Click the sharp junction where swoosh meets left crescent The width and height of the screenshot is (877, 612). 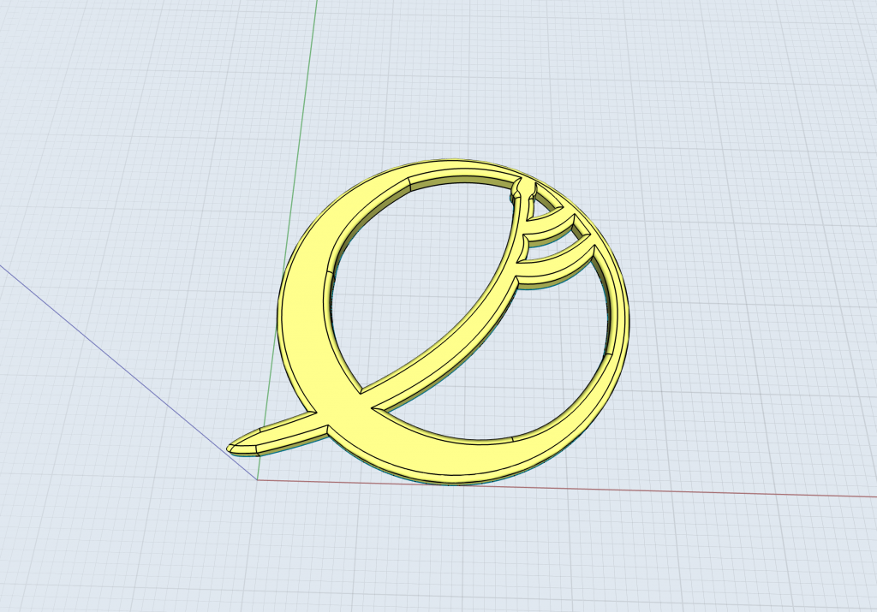coord(367,395)
